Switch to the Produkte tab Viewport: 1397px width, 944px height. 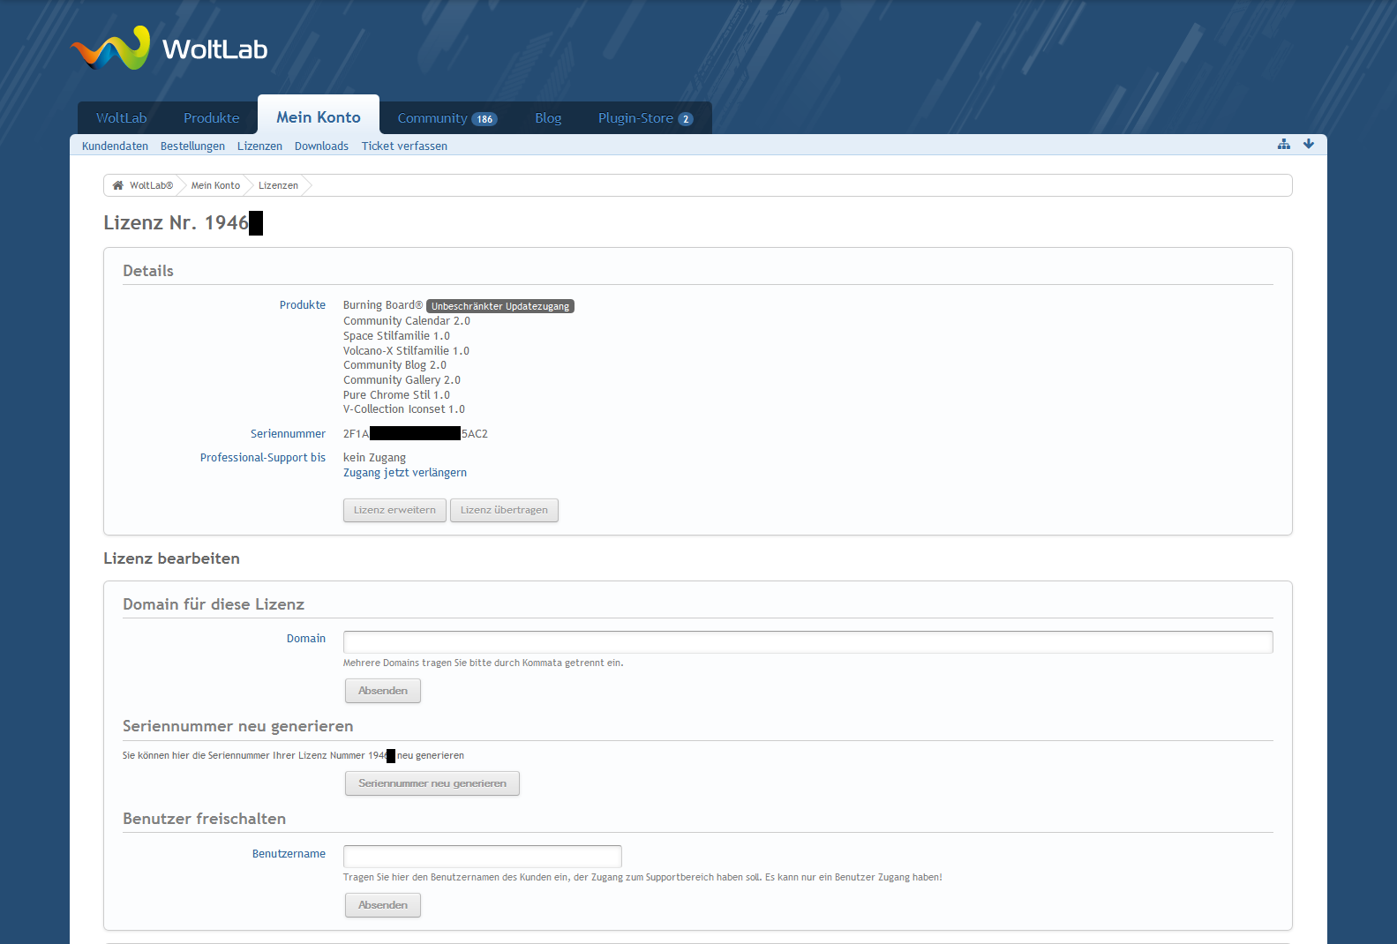pos(211,118)
